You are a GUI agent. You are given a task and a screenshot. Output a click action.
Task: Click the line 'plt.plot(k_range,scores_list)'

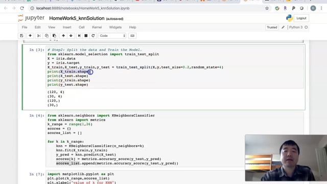pyautogui.click(x=78, y=178)
